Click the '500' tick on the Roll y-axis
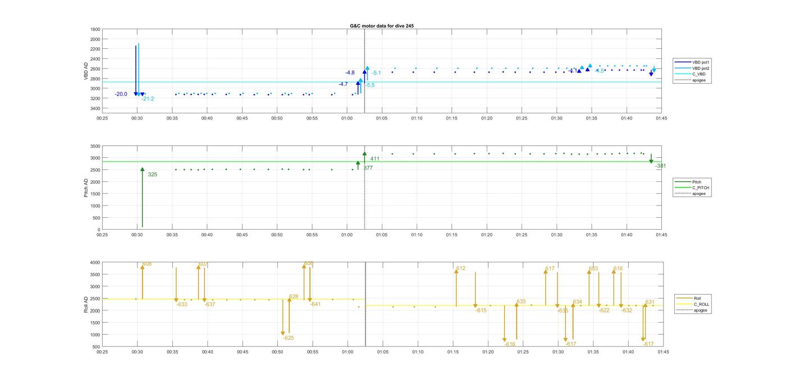 pos(97,347)
